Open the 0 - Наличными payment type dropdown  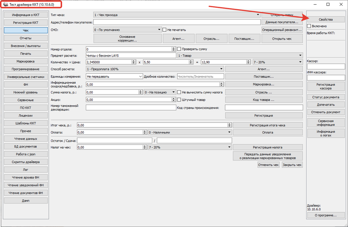pyautogui.click(x=190, y=132)
